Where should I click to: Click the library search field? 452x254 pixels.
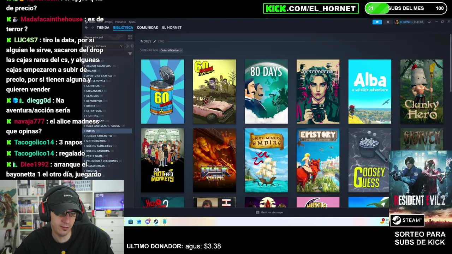coord(105,54)
